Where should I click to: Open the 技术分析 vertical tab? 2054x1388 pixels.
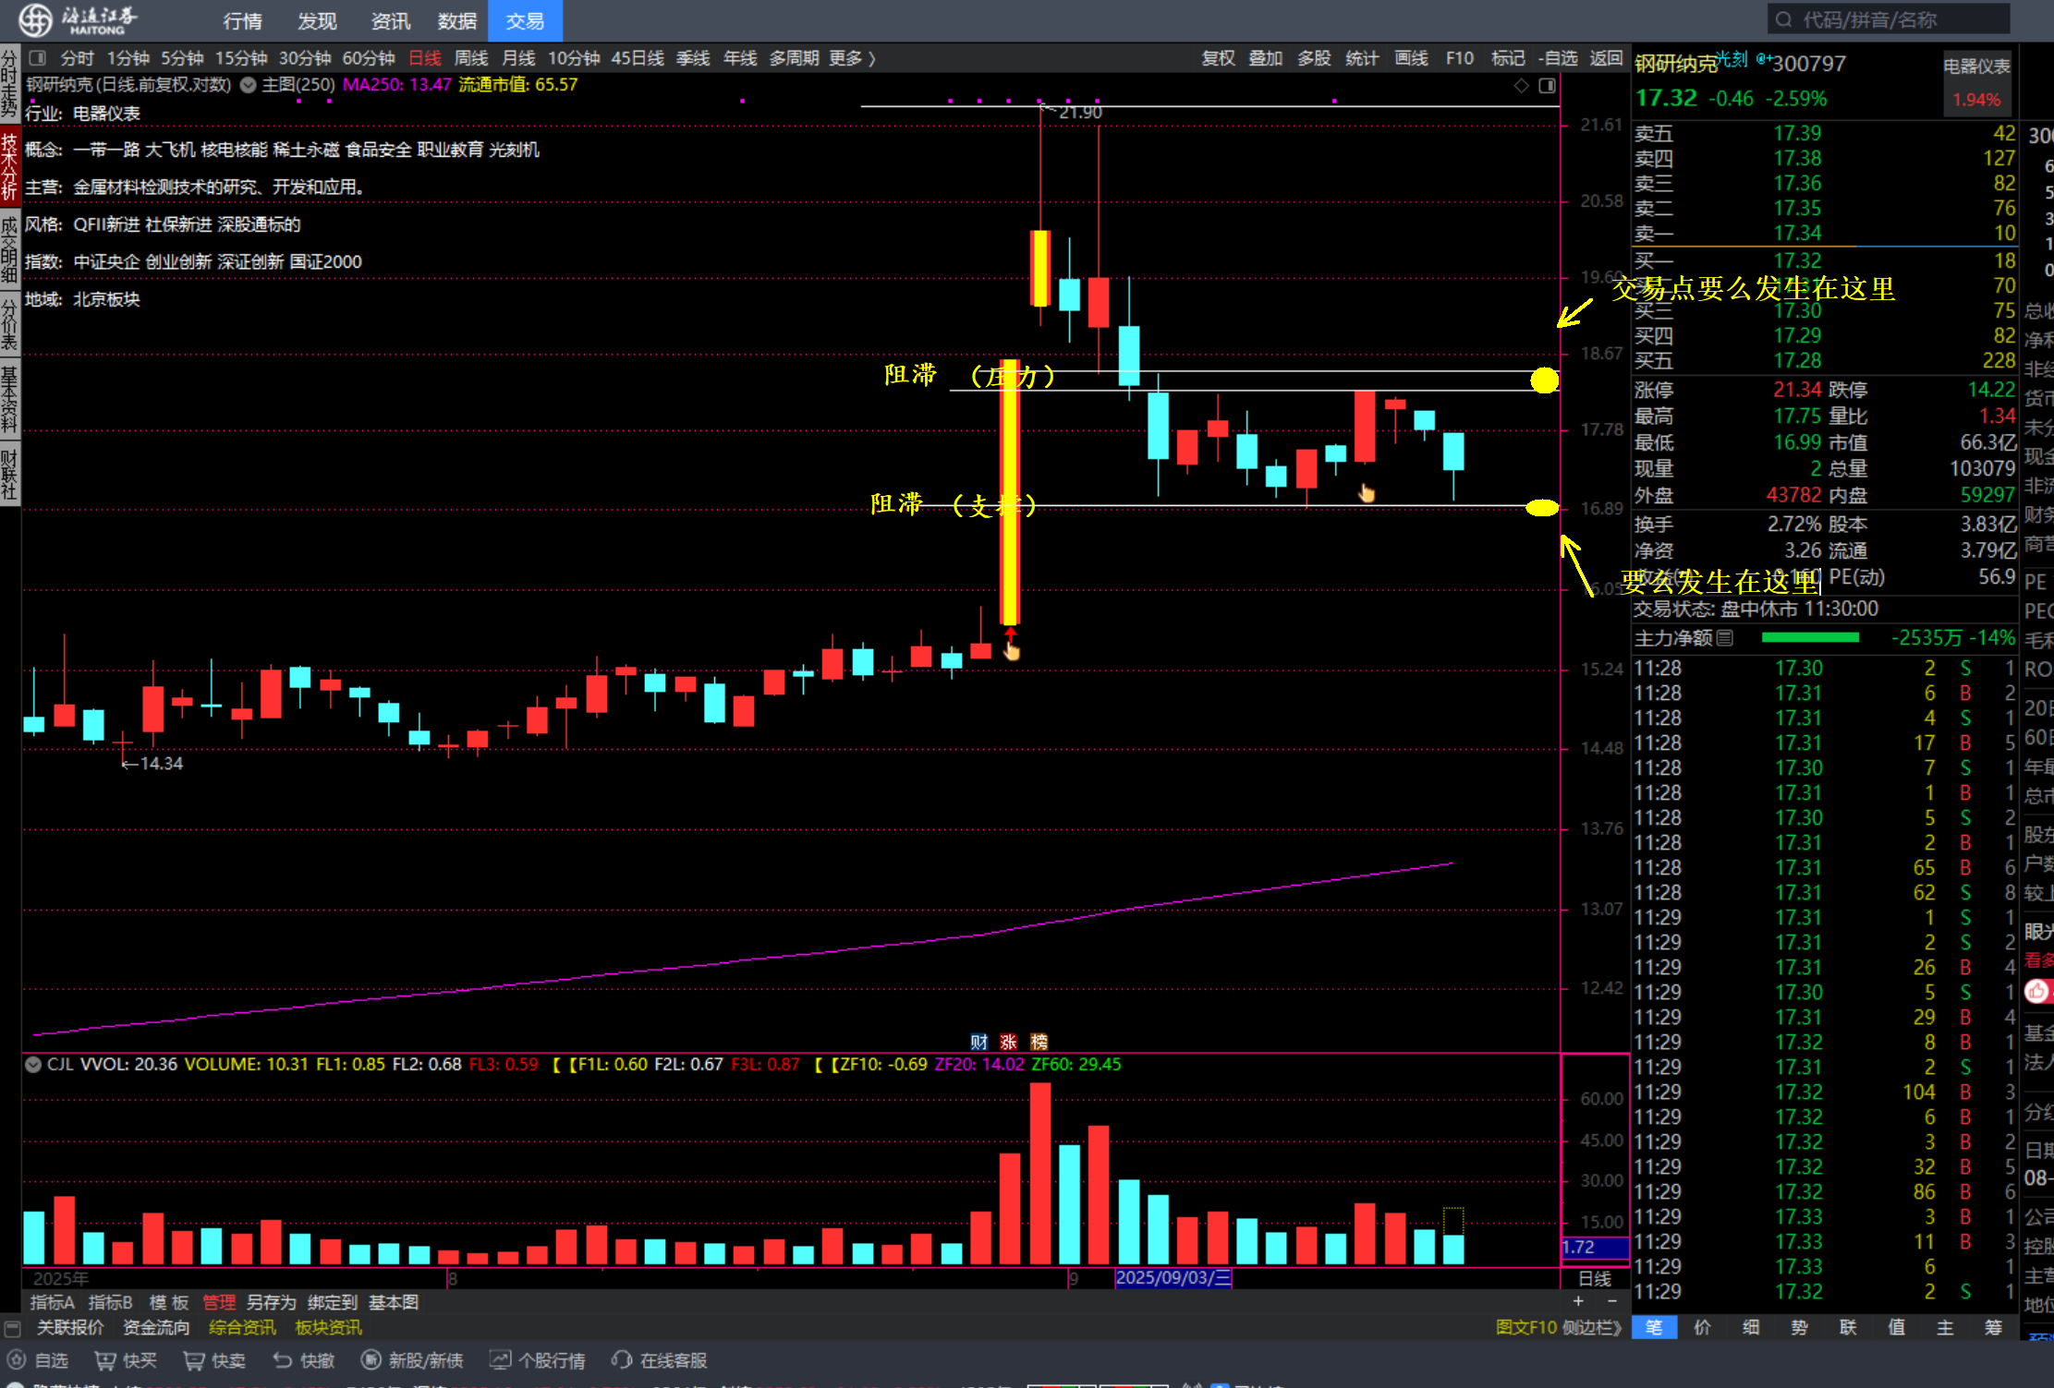coord(9,166)
